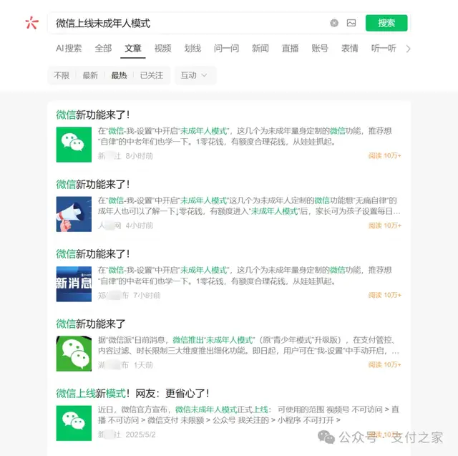Click the 8小时前 timestamp text
The width and height of the screenshot is (458, 456).
140,156
